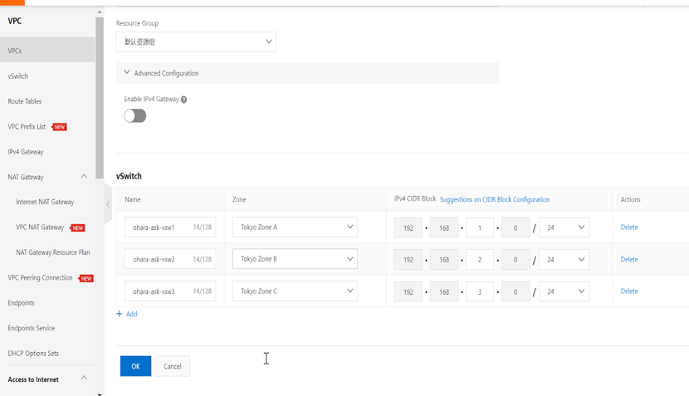The image size is (689, 396).
Task: Toggle the Enable IPv4 Gateway switch
Action: 135,116
